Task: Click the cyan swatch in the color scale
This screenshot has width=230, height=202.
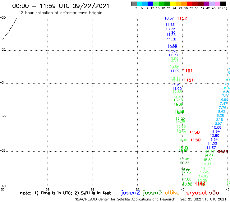Action: 140,4
